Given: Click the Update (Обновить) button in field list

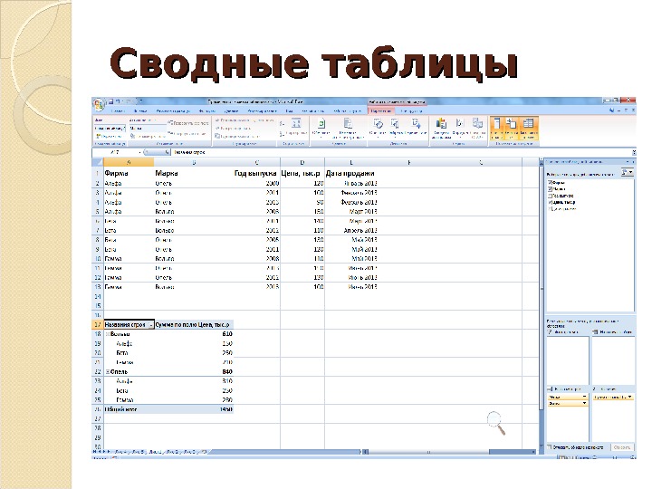Looking at the screenshot, I should [622, 447].
